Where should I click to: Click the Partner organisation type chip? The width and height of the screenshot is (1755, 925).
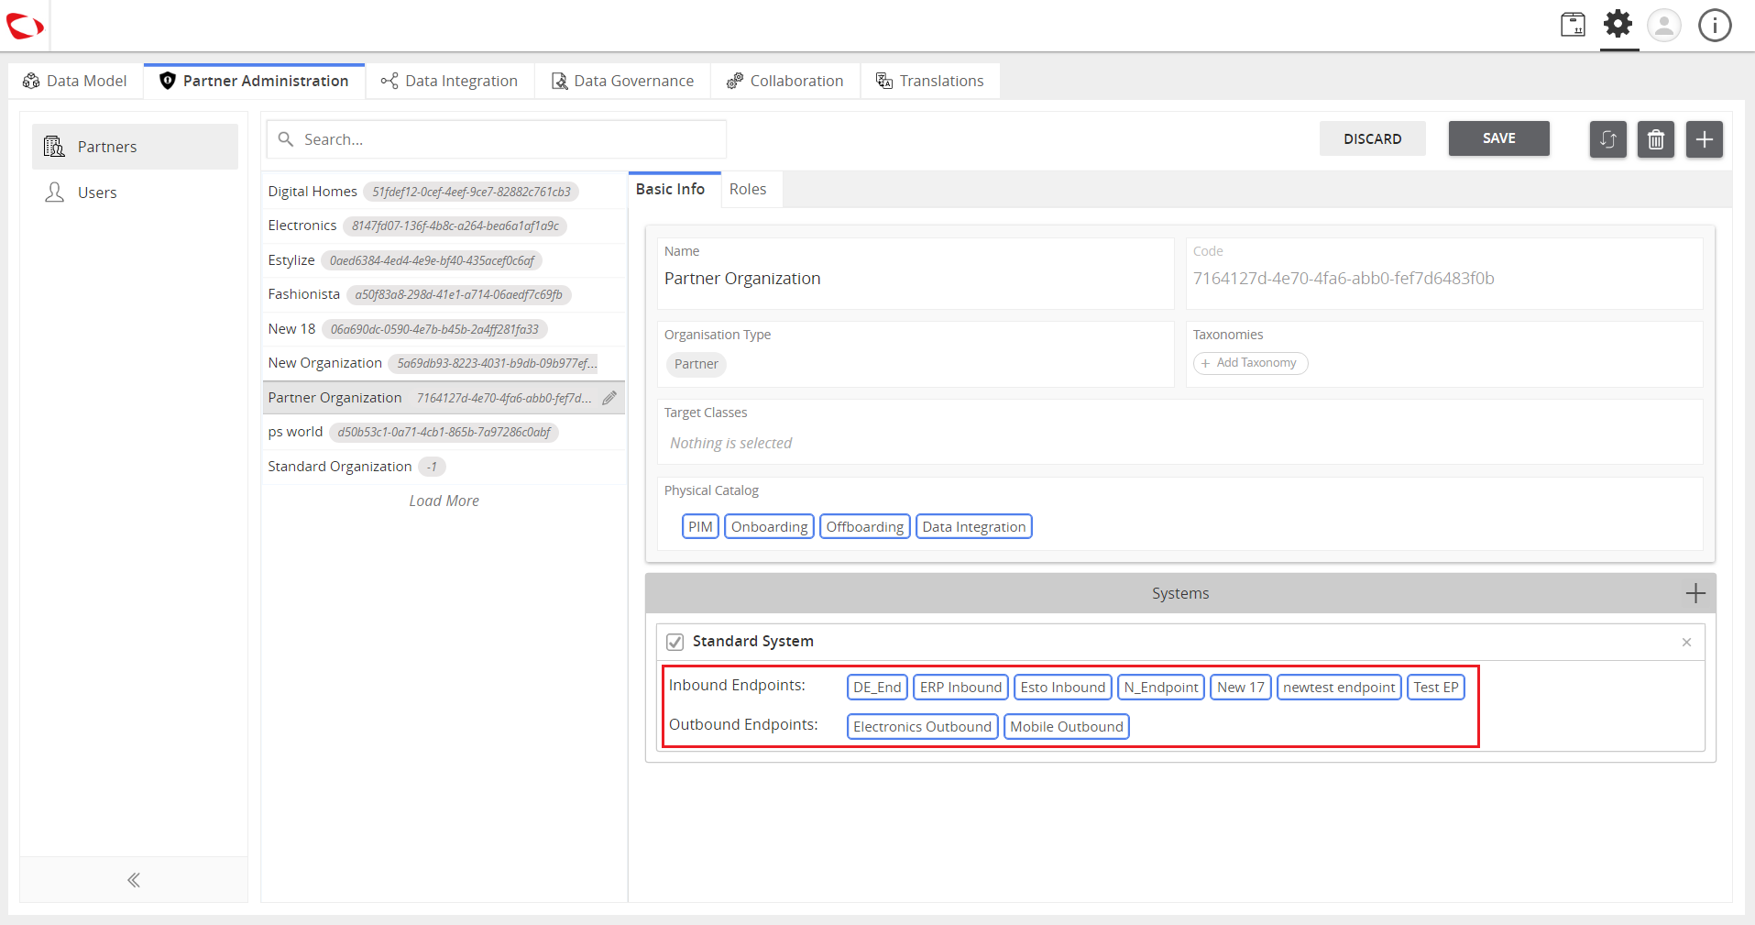(697, 364)
